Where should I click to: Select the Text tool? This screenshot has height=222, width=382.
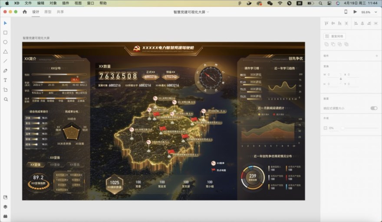(x=5, y=80)
